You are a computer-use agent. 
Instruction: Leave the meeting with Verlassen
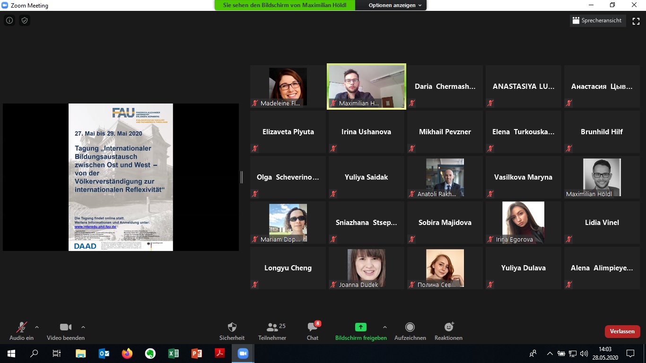[x=622, y=331]
